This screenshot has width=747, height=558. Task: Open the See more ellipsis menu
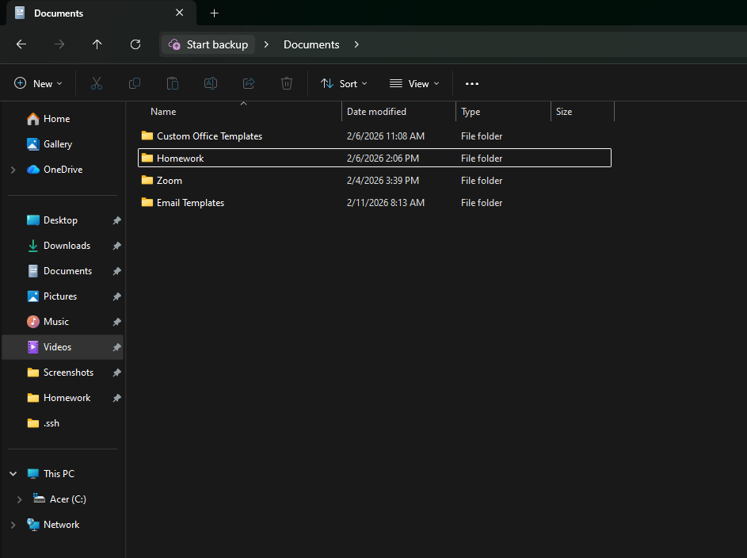tap(472, 83)
